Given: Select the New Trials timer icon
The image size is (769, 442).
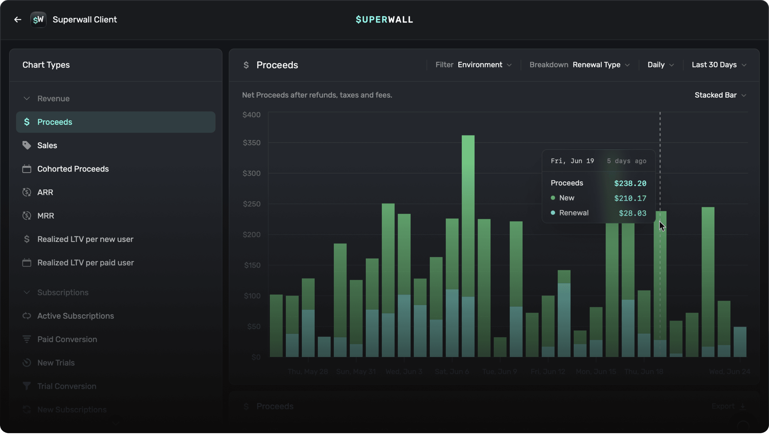Looking at the screenshot, I should [27, 363].
